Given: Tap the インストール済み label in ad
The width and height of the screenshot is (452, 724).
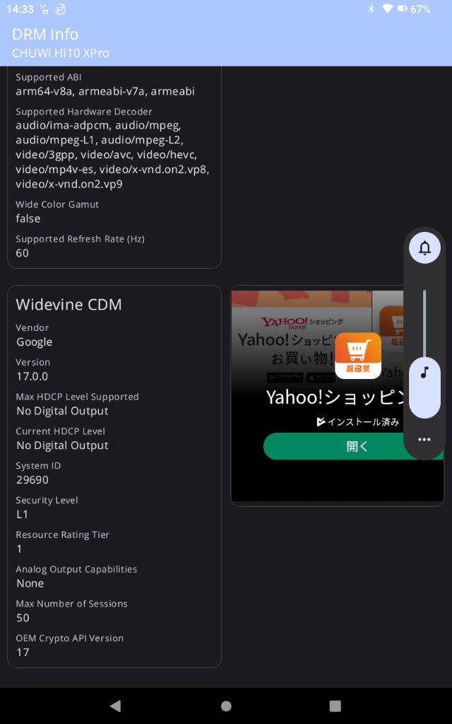Looking at the screenshot, I should [357, 421].
